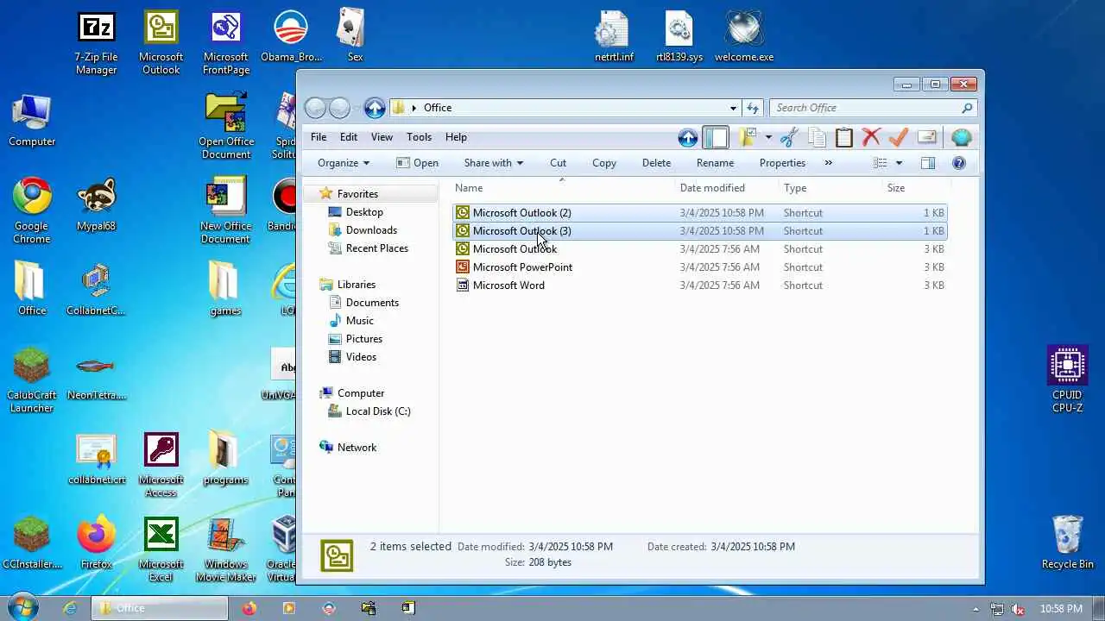This screenshot has width=1105, height=621.
Task: Open address bar history dropdown arrow
Action: coord(733,108)
